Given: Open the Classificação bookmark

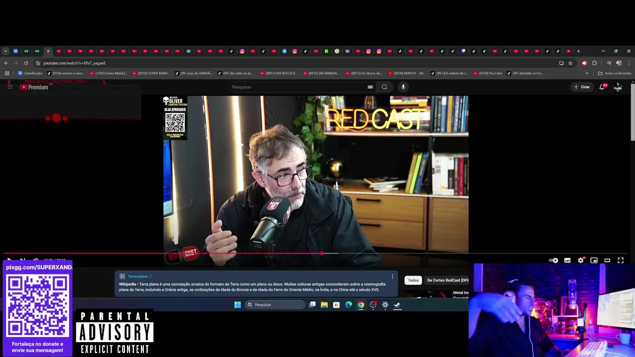Looking at the screenshot, I should [30, 73].
